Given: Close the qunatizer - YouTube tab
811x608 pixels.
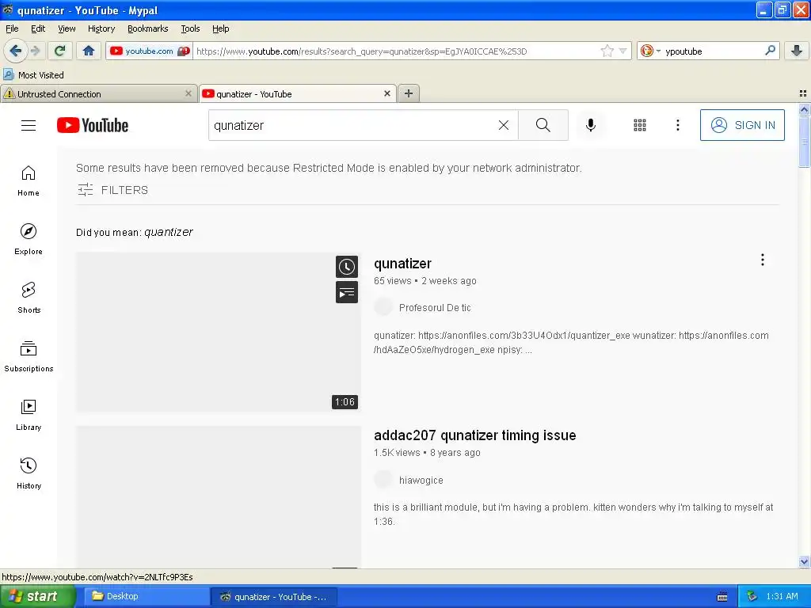Looking at the screenshot, I should [386, 93].
